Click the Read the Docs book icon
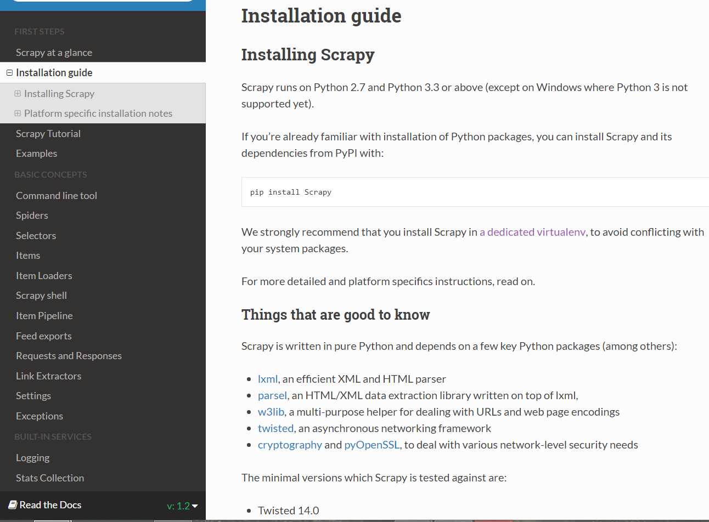This screenshot has width=709, height=522. tap(13, 505)
